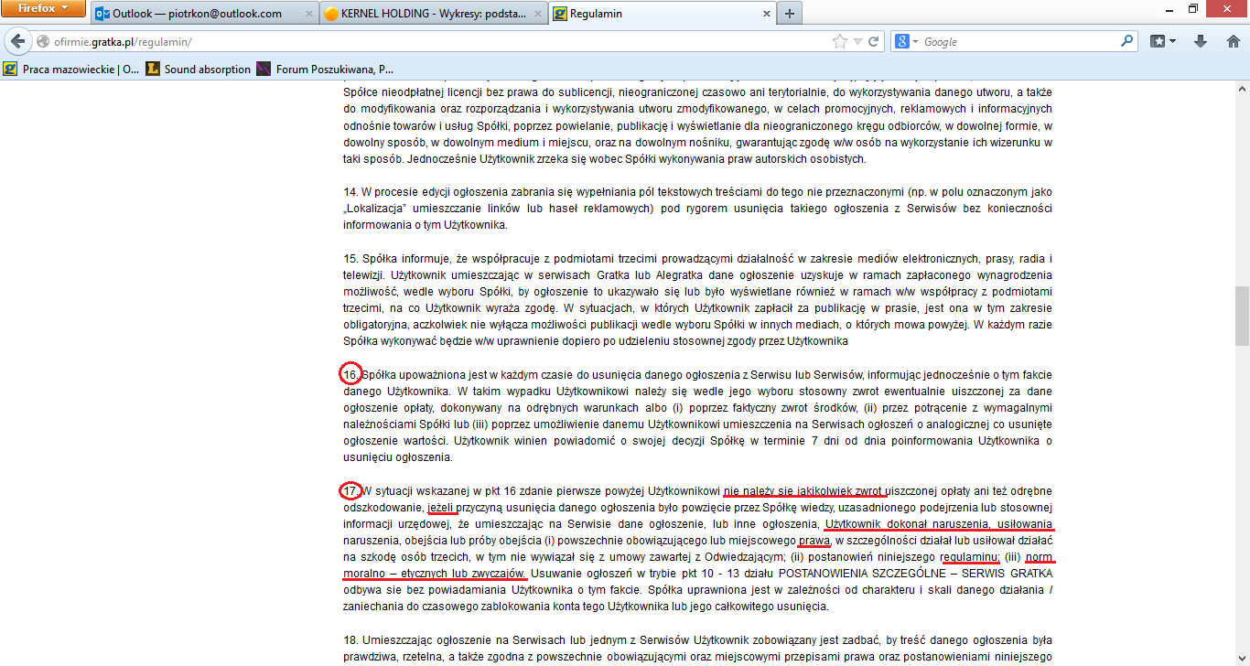Open the Firefox application menu

[44, 9]
